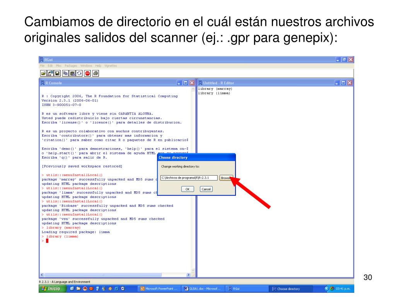396x297 pixels.
Task: Click the Inicio start button
Action: (x=53, y=288)
